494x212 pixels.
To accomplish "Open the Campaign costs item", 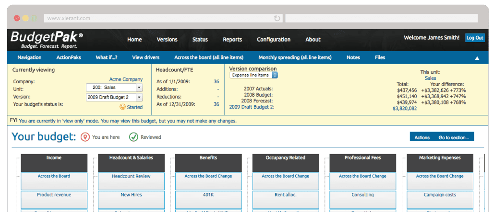I will (x=440, y=200).
